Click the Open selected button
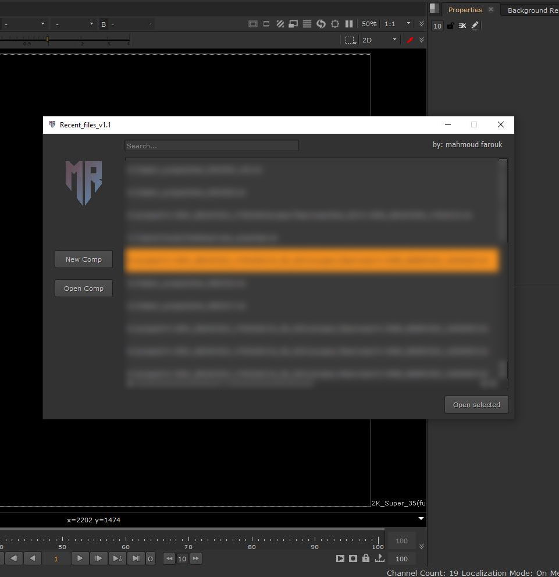The image size is (559, 577). click(476, 405)
